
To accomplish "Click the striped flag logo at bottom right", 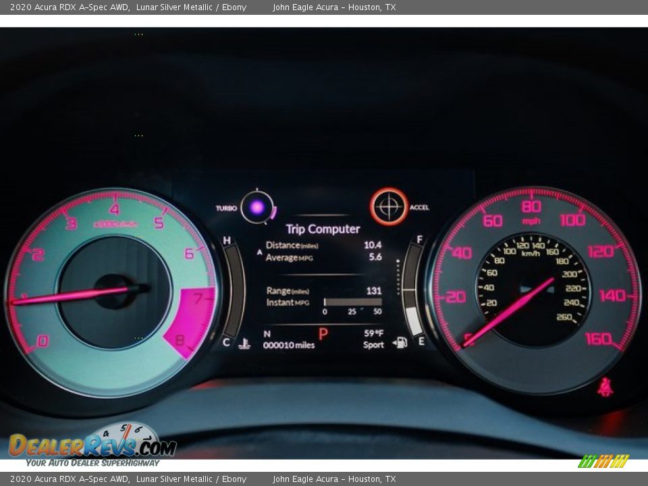I will [x=603, y=461].
